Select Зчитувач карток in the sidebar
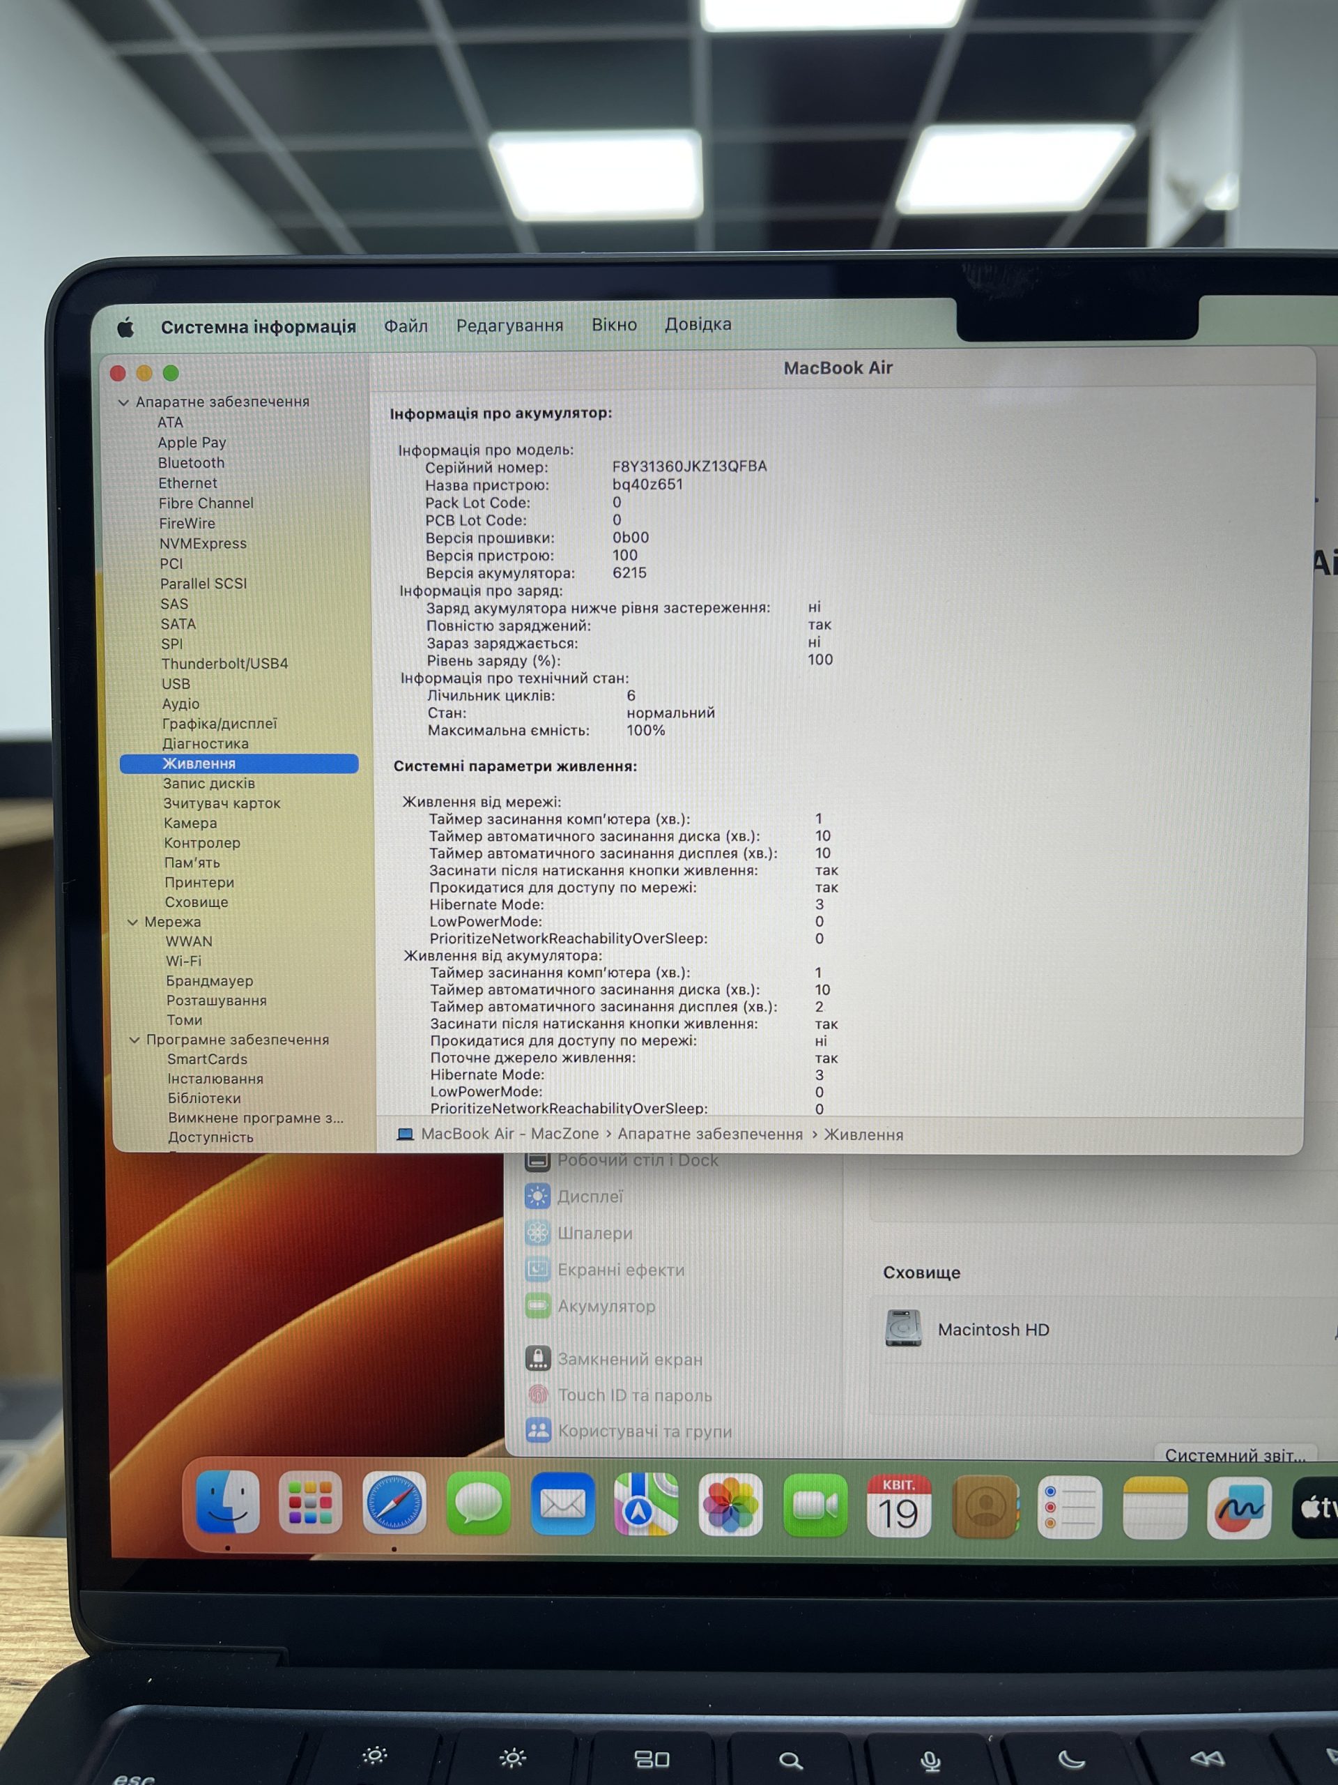 click(x=222, y=803)
